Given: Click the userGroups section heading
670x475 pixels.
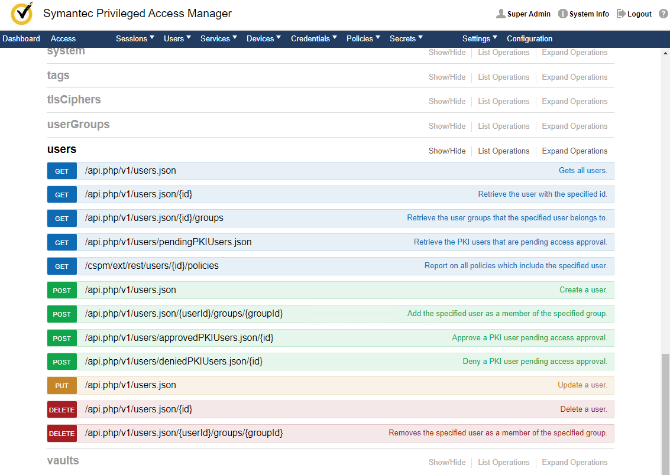Looking at the screenshot, I should pos(78,125).
